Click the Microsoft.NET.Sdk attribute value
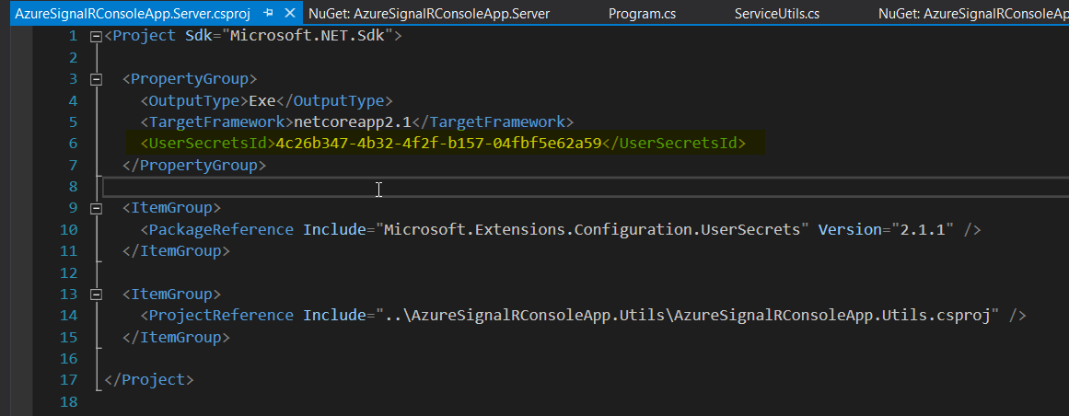This screenshot has height=416, width=1069. (308, 36)
